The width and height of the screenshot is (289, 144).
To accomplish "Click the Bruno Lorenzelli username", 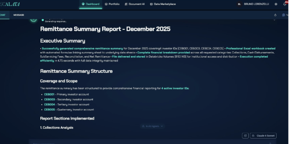I will (256, 4).
